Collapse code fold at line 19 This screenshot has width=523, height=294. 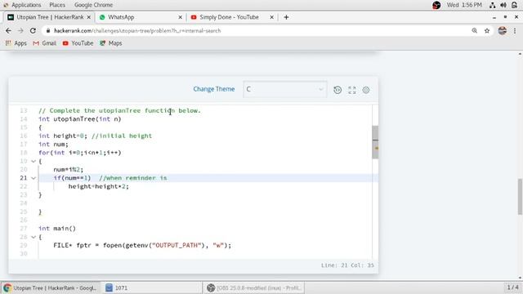click(34, 162)
